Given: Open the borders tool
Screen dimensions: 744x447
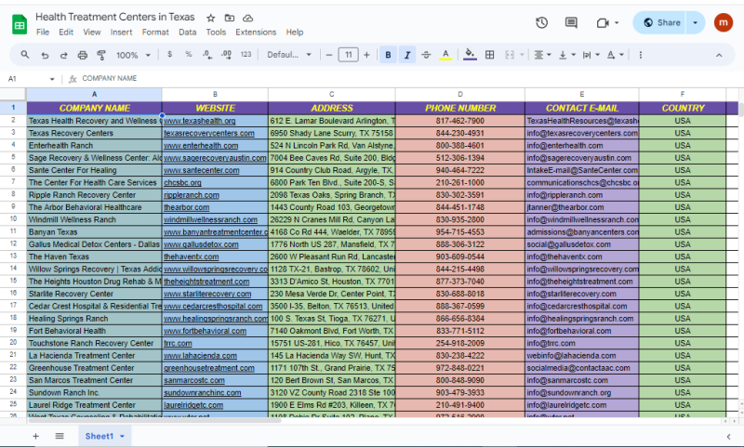Looking at the screenshot, I should (490, 55).
